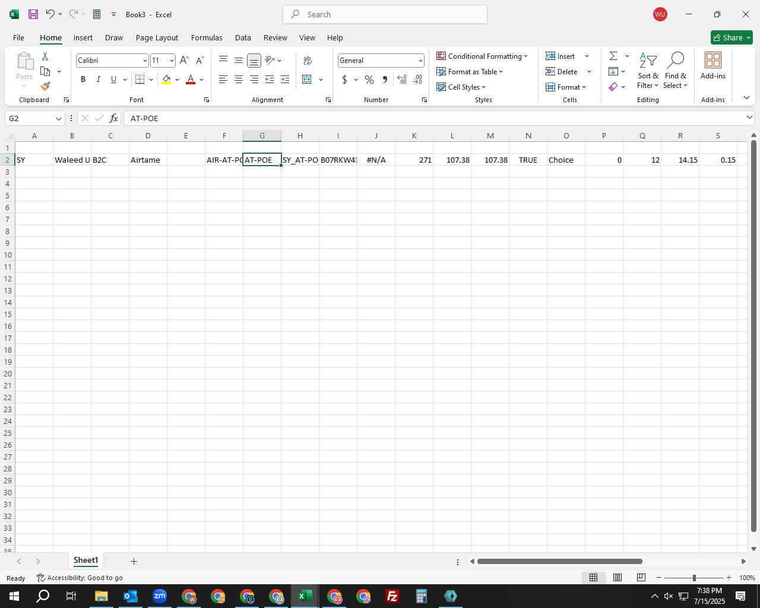Click the Fill down icon
760x608 pixels.
pos(613,71)
